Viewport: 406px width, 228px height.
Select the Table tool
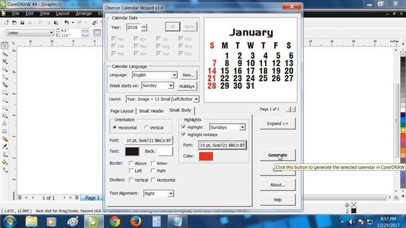pyautogui.click(x=4, y=131)
